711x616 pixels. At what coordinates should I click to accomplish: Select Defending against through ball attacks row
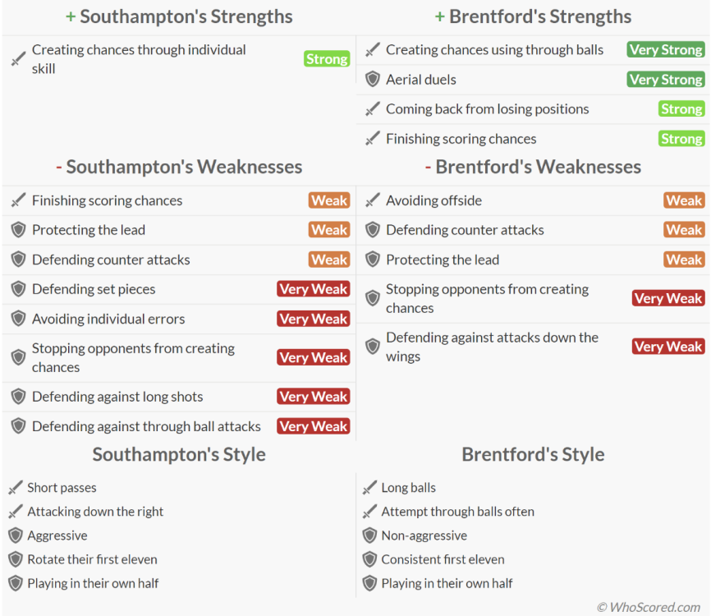coord(146,426)
